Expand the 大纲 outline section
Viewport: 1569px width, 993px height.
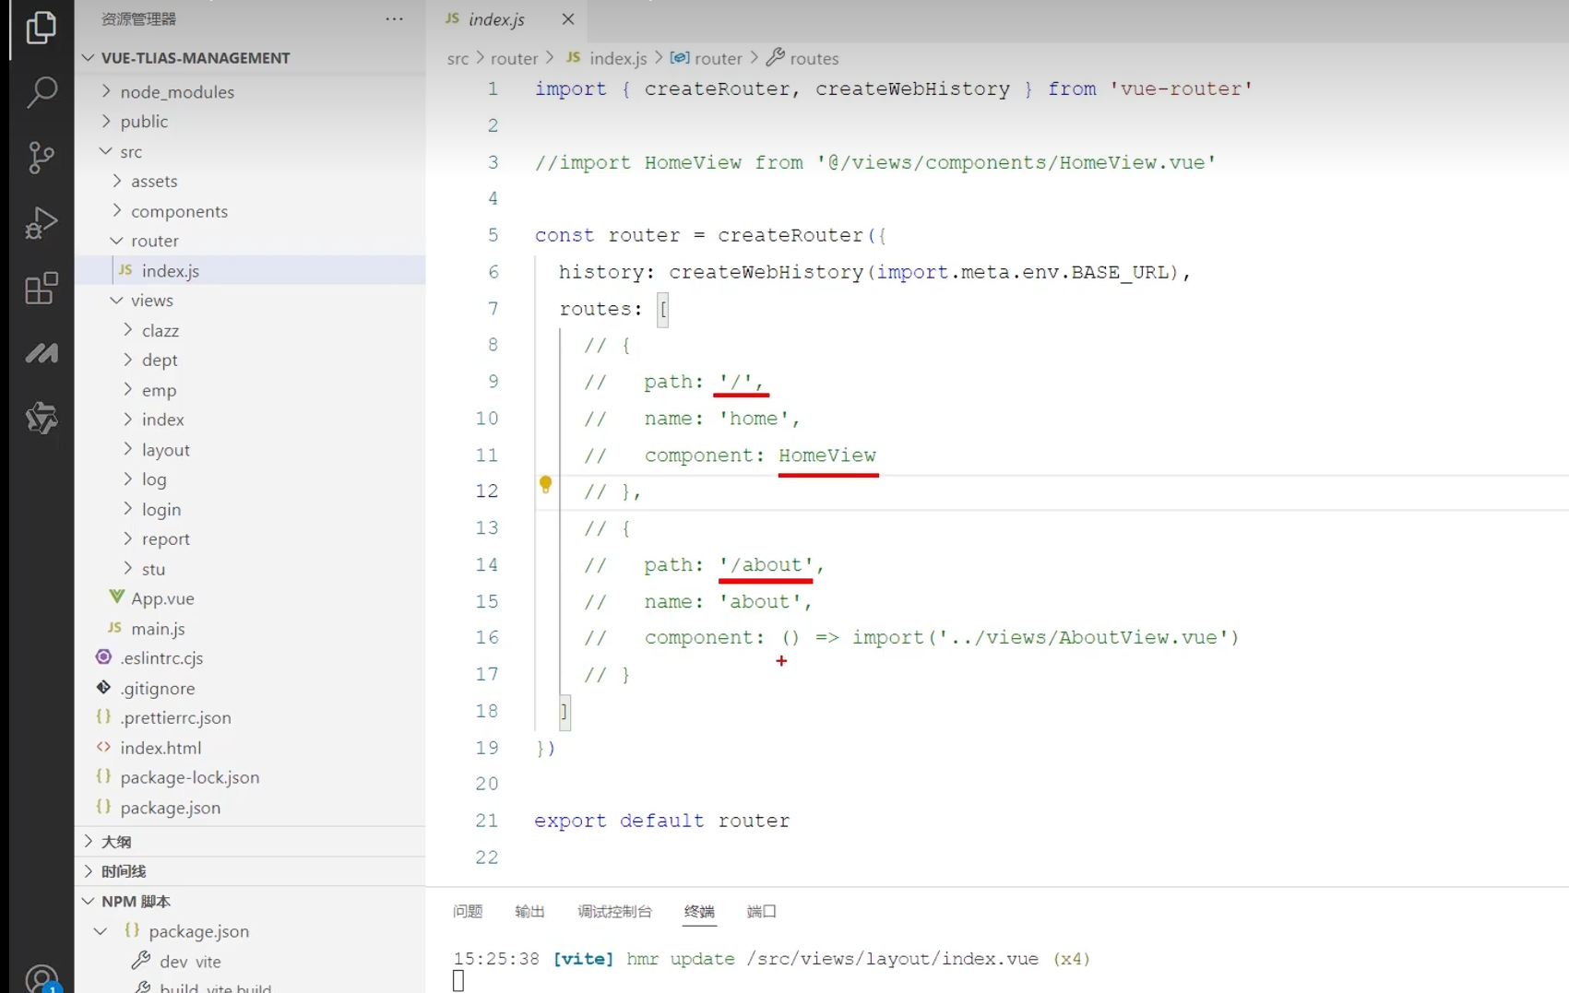[116, 842]
